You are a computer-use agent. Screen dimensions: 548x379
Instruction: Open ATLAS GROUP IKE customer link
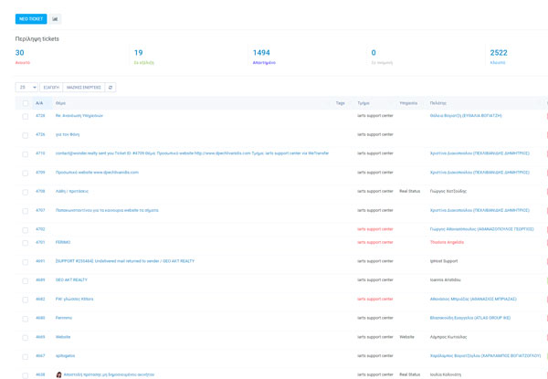(x=470, y=318)
